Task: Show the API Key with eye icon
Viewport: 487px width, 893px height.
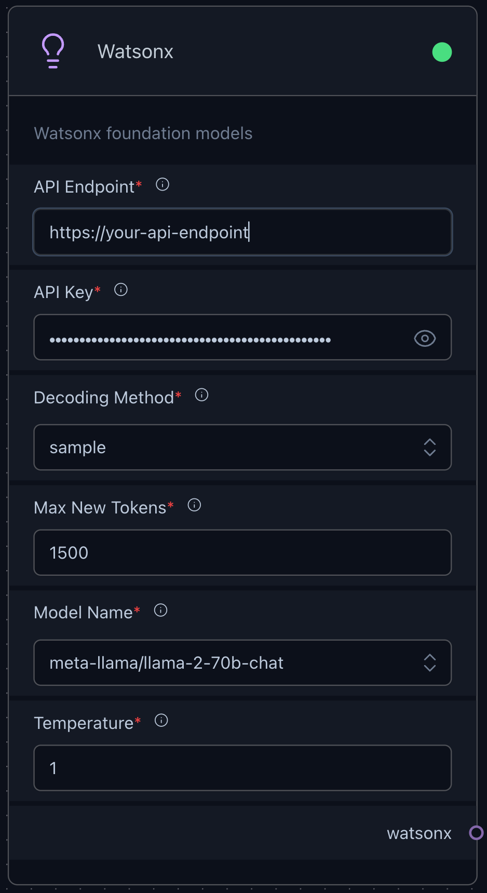Action: tap(425, 339)
